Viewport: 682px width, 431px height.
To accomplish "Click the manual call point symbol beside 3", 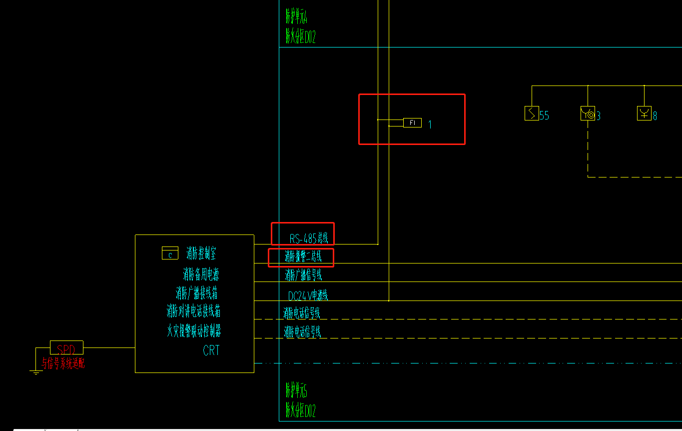I will (588, 113).
